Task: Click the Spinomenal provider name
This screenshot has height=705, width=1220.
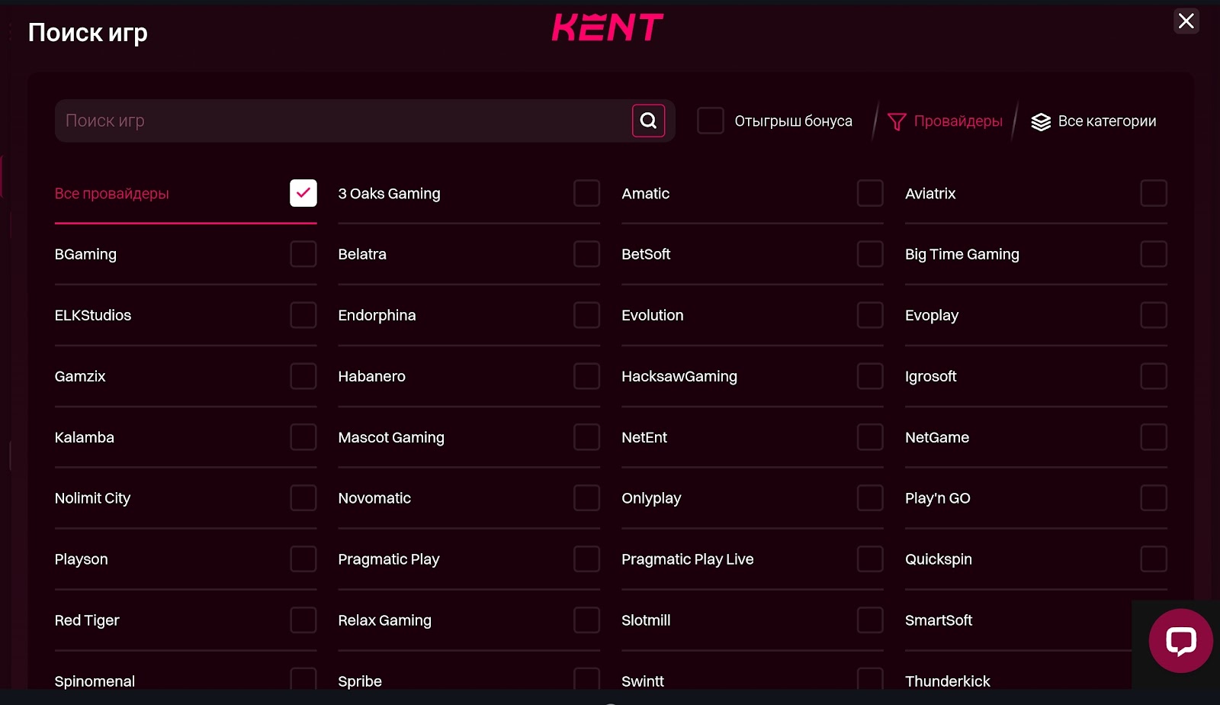Action: tap(95, 681)
